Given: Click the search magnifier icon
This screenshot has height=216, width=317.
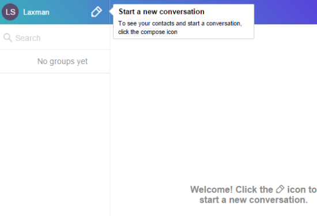Looking at the screenshot, I should [x=7, y=38].
